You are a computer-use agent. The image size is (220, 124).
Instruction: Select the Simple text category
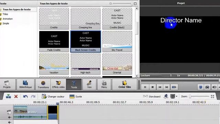(6, 23)
